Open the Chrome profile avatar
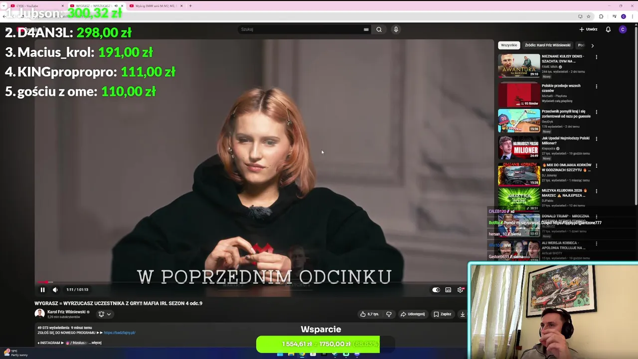The image size is (638, 359). point(624,16)
